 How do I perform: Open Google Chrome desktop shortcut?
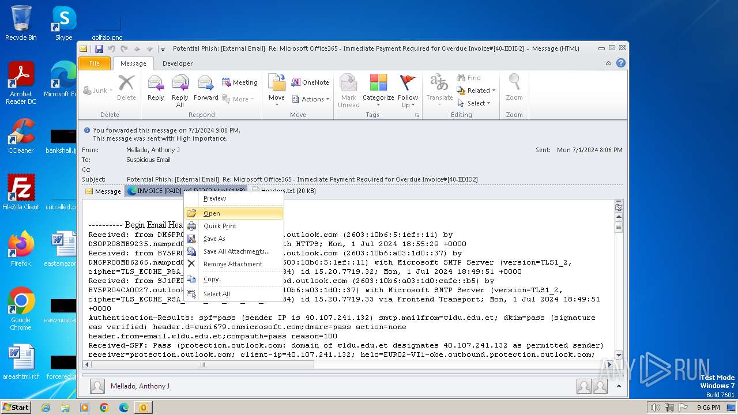coord(21,309)
